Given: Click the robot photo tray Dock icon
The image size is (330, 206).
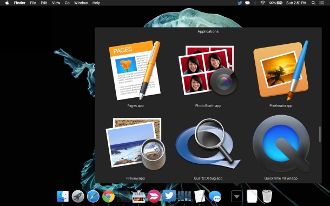Looking at the screenshot, I should click(x=138, y=196).
